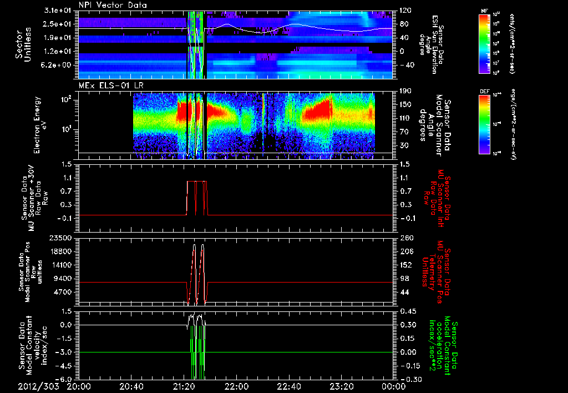The height and width of the screenshot is (393, 568).
Task: Click the '9400' scanner position tick label
Action: pos(63,279)
